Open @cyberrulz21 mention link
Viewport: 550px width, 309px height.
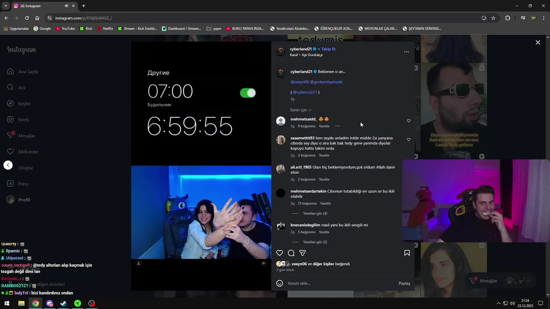[x=305, y=92]
